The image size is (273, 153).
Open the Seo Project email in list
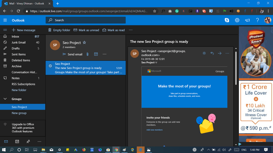[x=86, y=68]
